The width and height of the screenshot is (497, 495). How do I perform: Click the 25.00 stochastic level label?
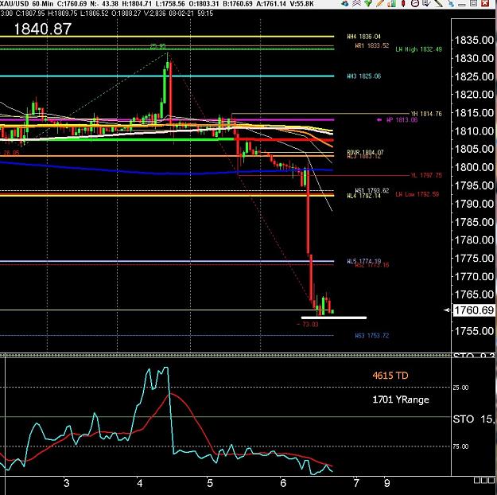460,388
